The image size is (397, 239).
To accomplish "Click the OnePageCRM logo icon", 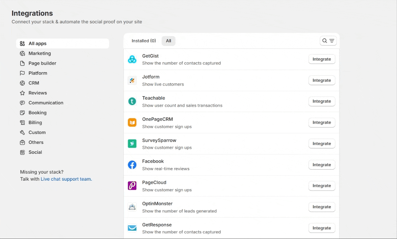I will coord(132,123).
